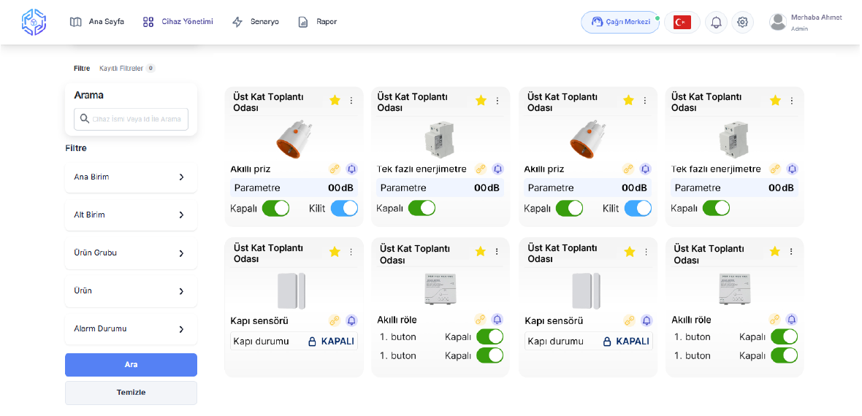The image size is (862, 416).
Task: Go to the Senaryo menu
Action: pos(256,22)
